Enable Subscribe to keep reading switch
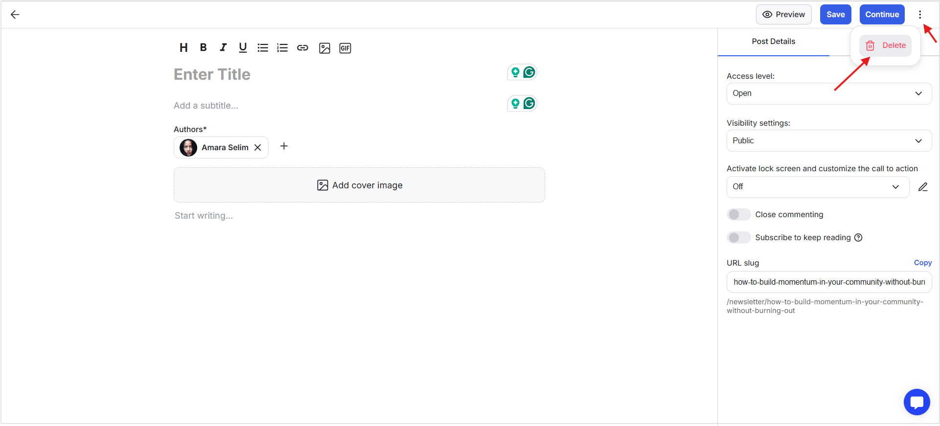The width and height of the screenshot is (940, 426). 738,237
